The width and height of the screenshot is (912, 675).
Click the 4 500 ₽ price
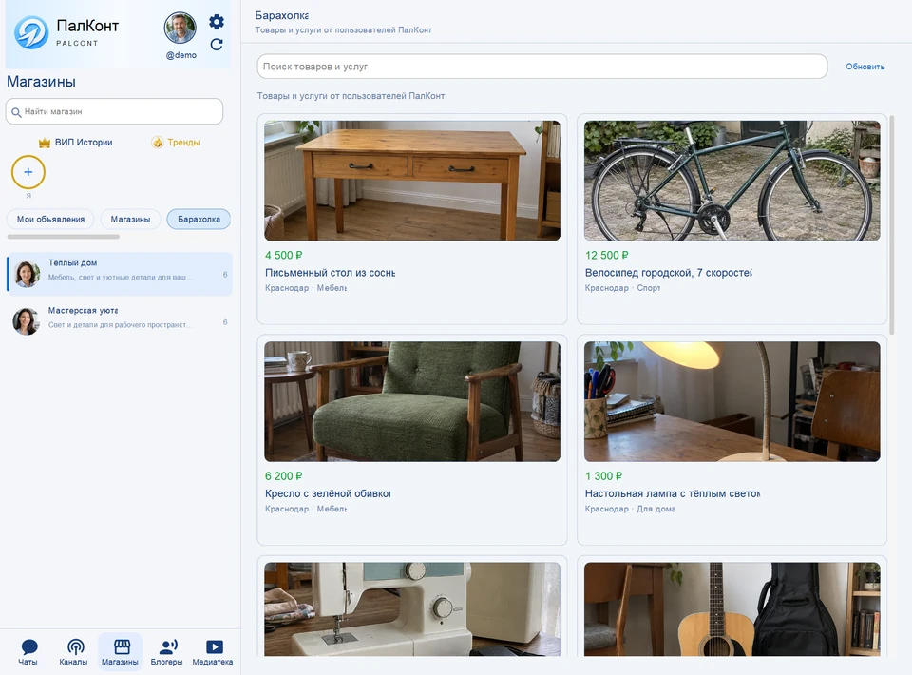[x=284, y=256]
